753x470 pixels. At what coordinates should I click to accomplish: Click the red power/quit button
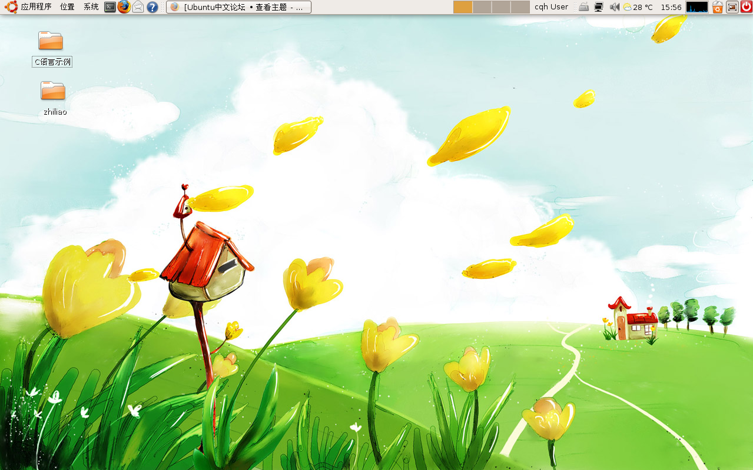746,7
